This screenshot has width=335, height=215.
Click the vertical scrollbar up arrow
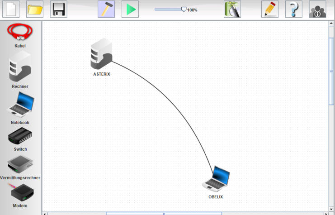click(x=331, y=23)
